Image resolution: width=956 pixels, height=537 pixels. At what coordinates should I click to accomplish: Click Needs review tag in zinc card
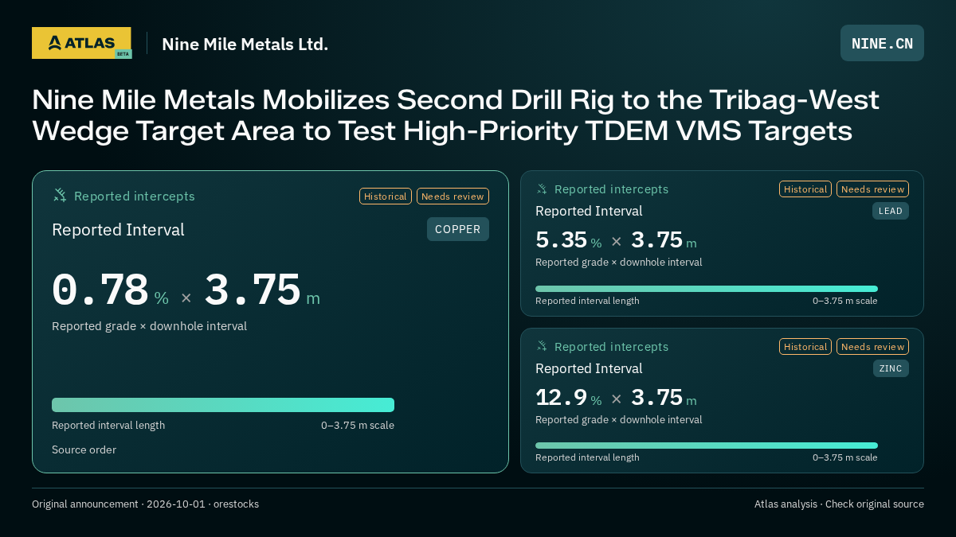(872, 347)
